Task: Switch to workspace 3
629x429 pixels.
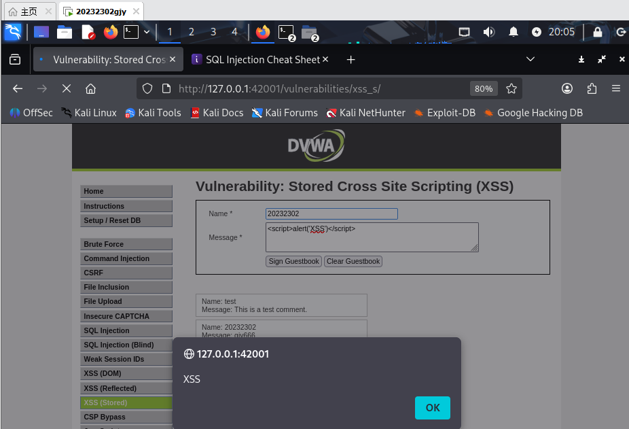Action: point(213,32)
